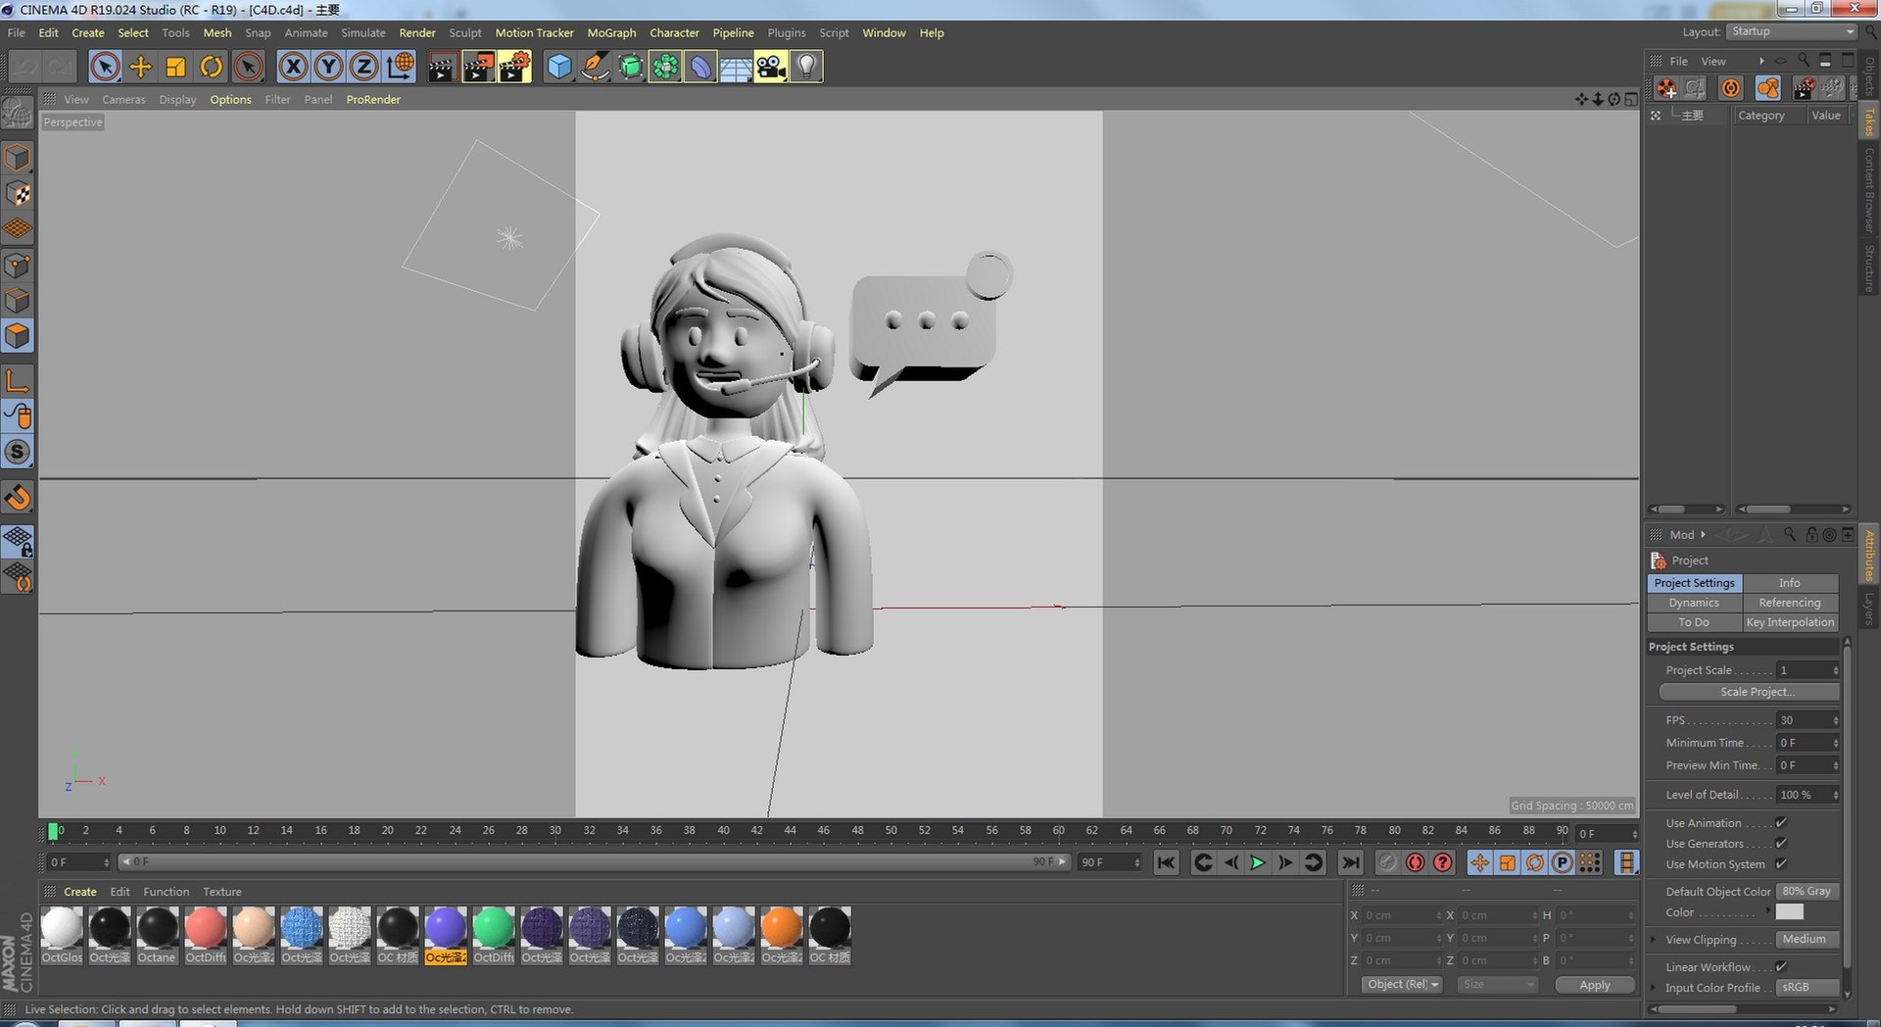Viewport: 1881px width, 1027px height.
Task: Select the Rotate tool
Action: click(x=211, y=67)
